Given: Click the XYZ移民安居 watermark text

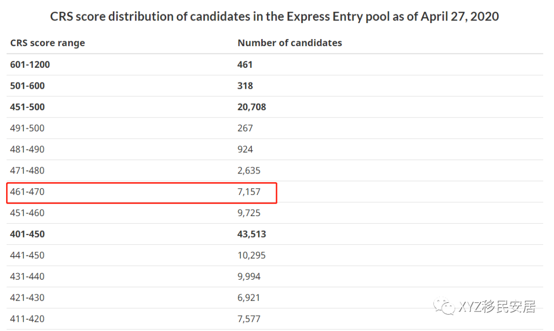Looking at the screenshot, I should (496, 307).
